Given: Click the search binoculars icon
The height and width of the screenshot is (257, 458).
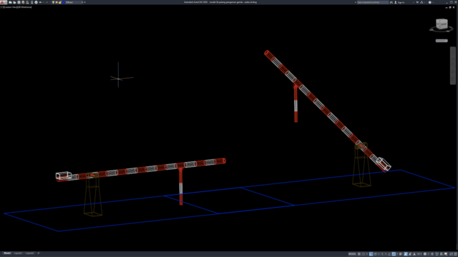Looking at the screenshot, I should pyautogui.click(x=391, y=2).
